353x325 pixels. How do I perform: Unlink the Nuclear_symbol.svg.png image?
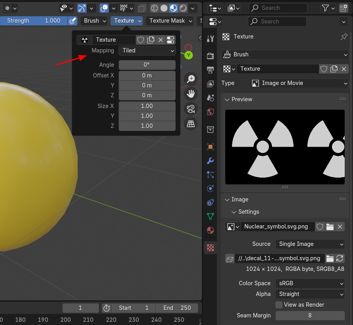[x=340, y=226]
